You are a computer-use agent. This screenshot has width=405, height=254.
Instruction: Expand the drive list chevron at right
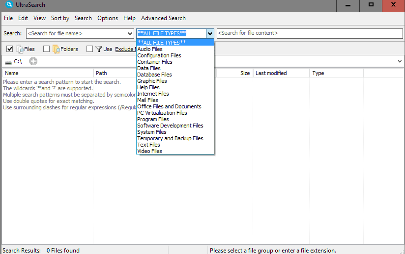coord(400,61)
